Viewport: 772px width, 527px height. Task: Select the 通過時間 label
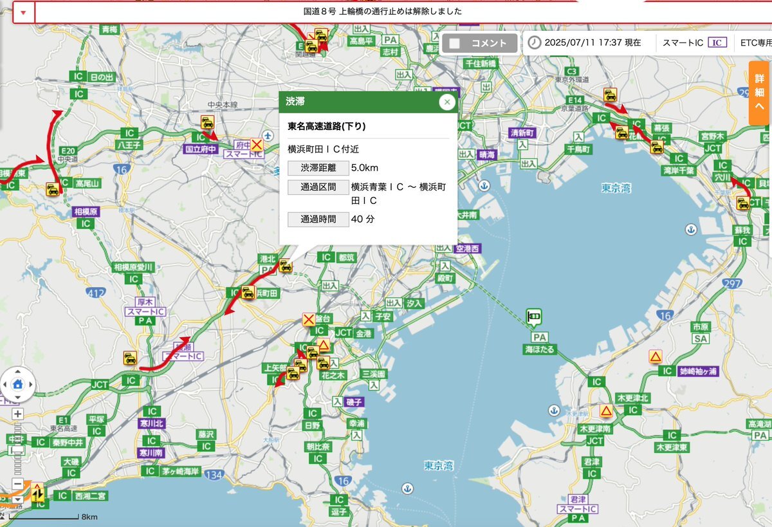click(318, 219)
